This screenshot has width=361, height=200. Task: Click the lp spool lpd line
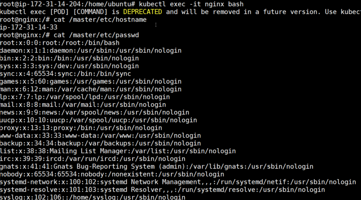(x=85, y=97)
